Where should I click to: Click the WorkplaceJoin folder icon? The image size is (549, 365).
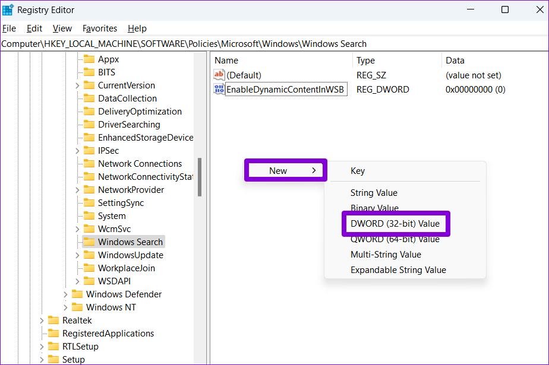click(89, 268)
